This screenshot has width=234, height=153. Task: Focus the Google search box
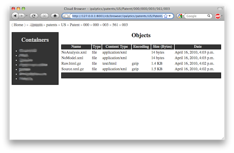(x=196, y=16)
